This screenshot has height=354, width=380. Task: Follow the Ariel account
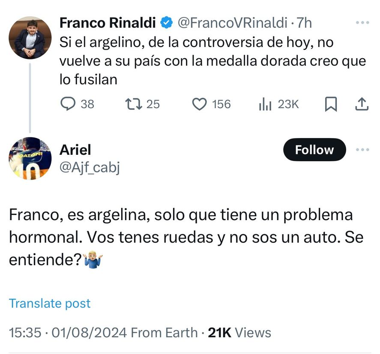(x=314, y=150)
